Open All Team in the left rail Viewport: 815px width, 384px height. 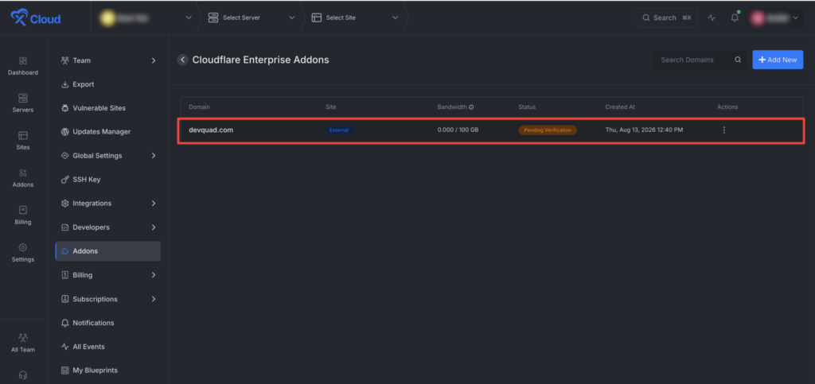click(23, 343)
